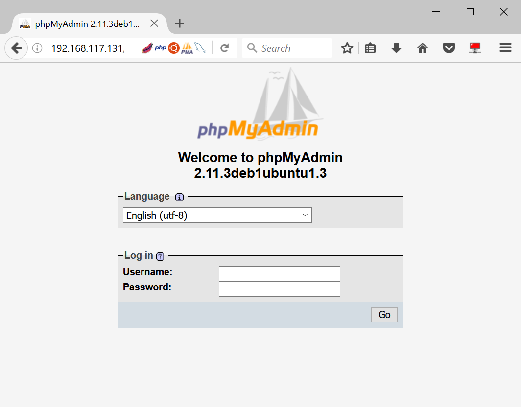Save page to Pocket
The height and width of the screenshot is (407, 521).
point(449,48)
